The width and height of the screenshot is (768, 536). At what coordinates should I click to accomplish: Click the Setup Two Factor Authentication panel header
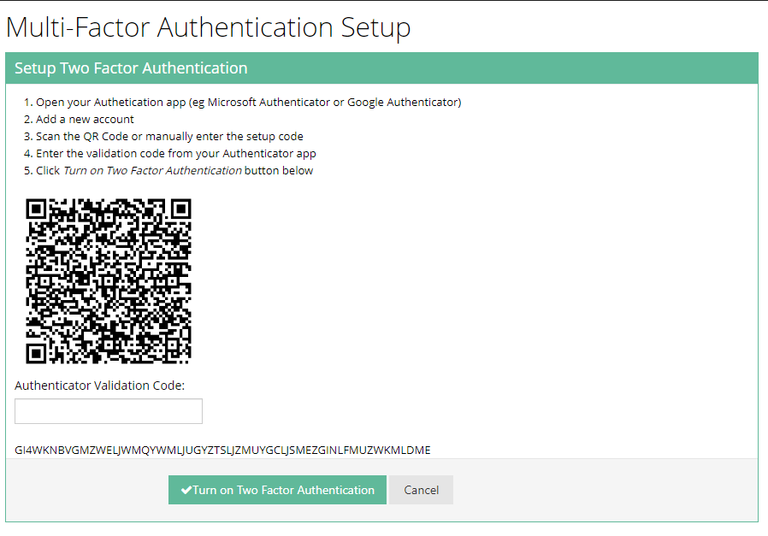pos(382,68)
